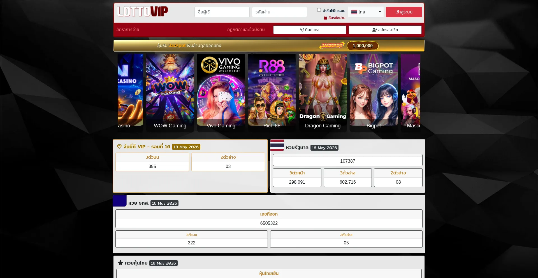Screen dimensions: 538x278
Task: Click the 05 result in หวย ธกส.
Action: pyautogui.click(x=346, y=243)
